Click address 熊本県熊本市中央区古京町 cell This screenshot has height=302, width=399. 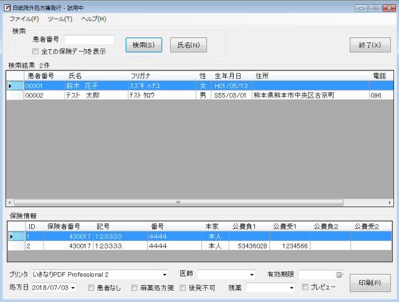pos(310,95)
